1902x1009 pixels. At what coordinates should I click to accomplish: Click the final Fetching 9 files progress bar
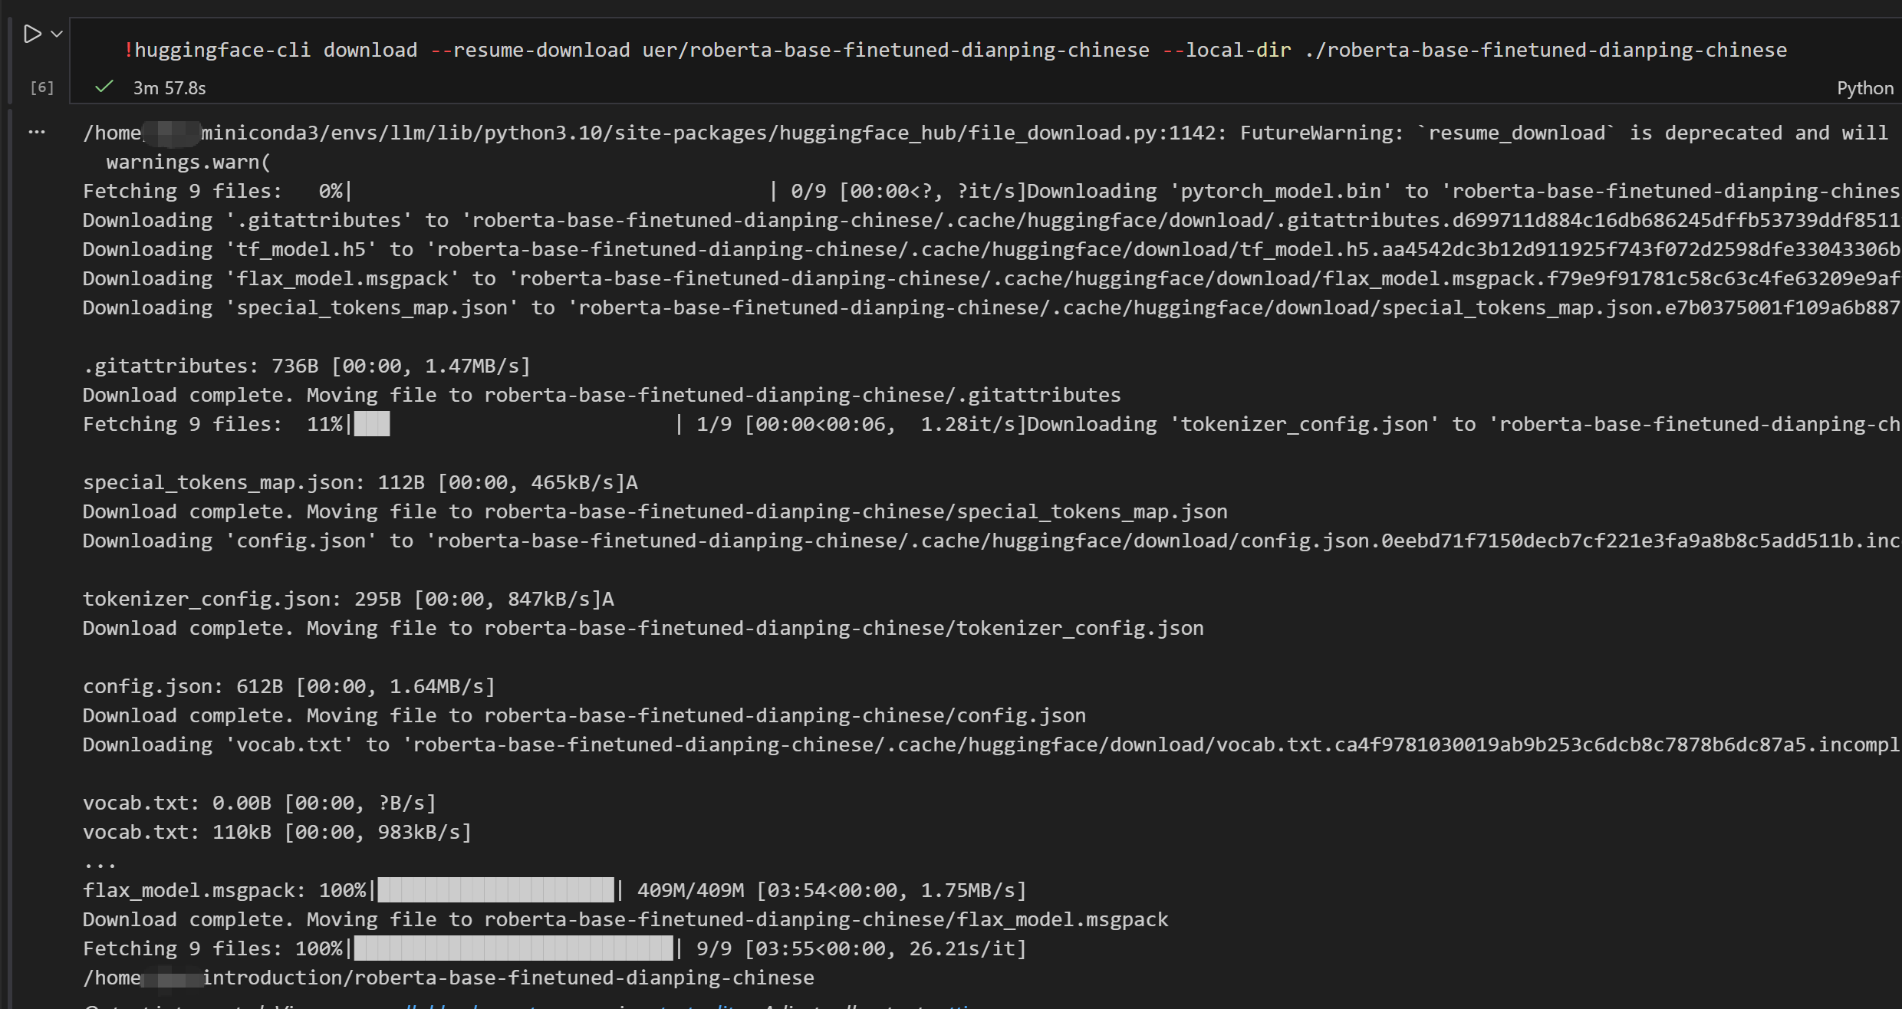click(512, 948)
